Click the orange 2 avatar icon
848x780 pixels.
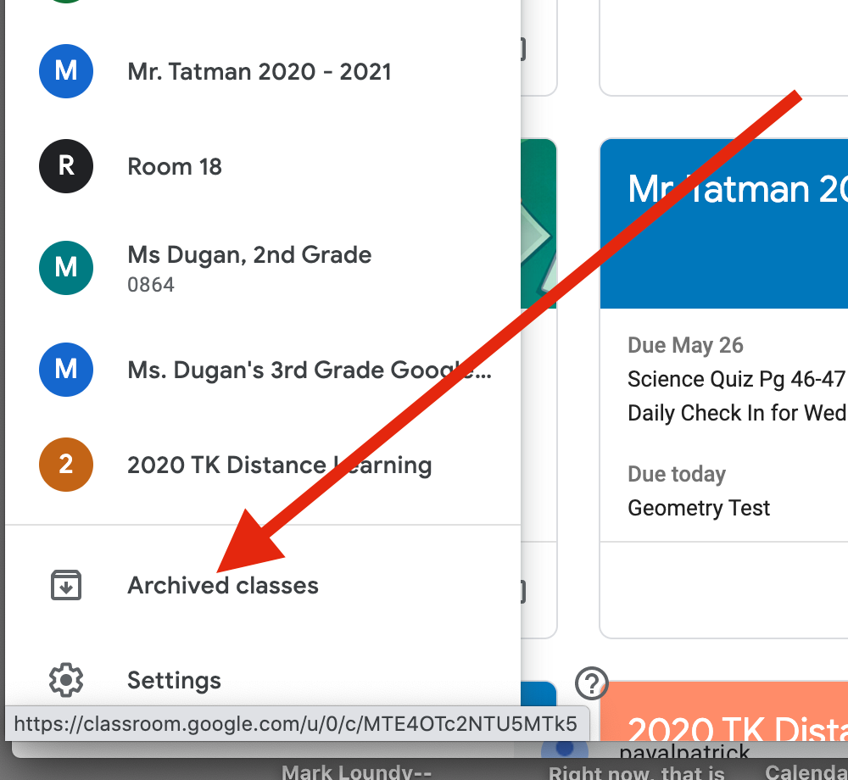tap(66, 465)
